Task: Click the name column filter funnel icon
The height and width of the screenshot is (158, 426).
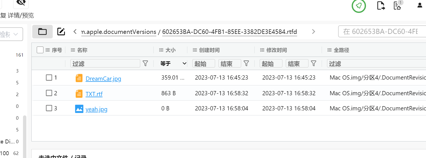Action: pos(145,64)
